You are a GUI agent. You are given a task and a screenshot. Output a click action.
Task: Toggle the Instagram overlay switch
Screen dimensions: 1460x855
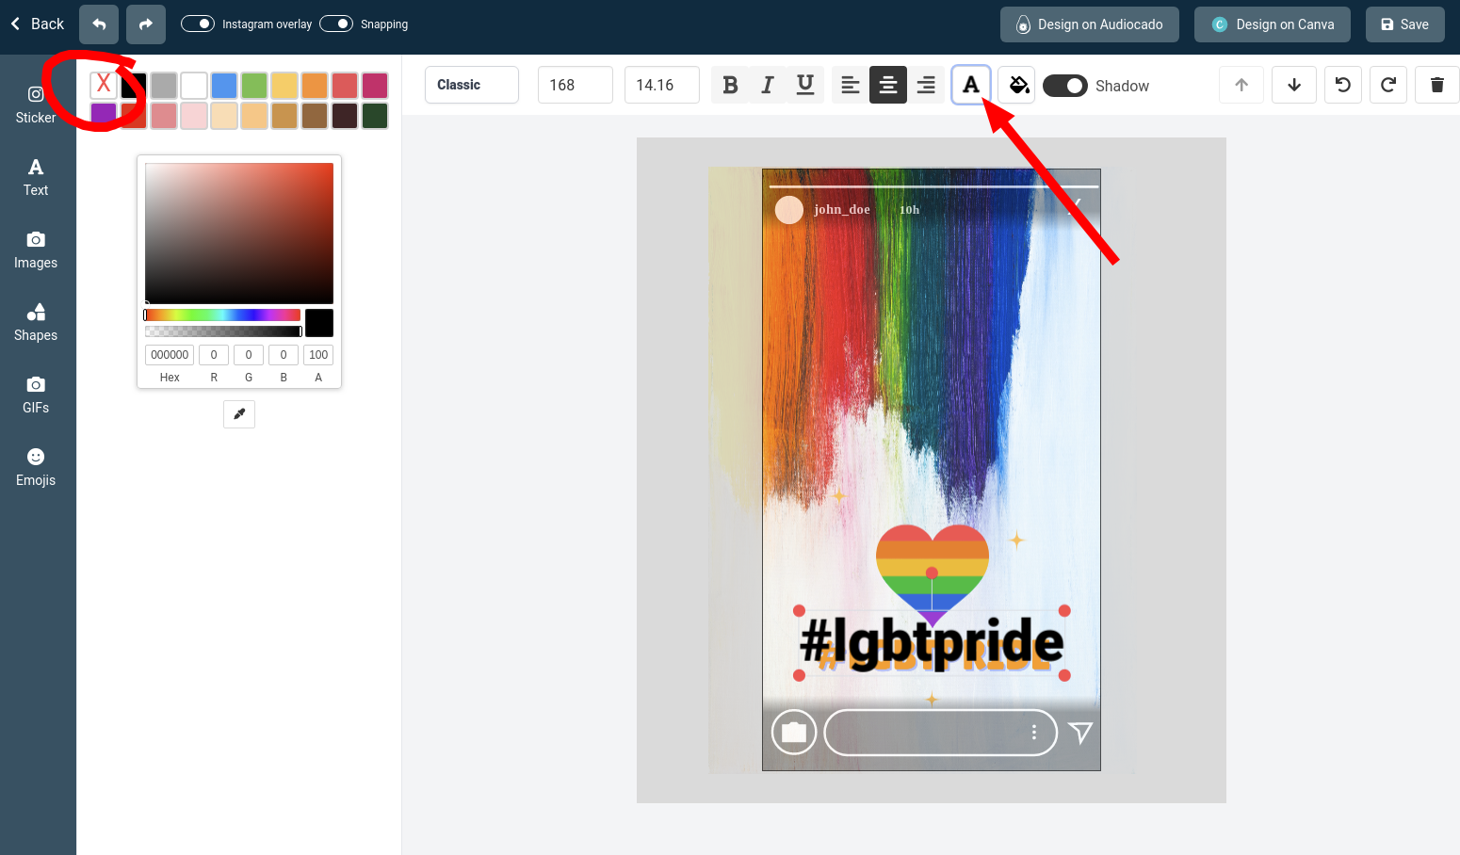(x=198, y=24)
